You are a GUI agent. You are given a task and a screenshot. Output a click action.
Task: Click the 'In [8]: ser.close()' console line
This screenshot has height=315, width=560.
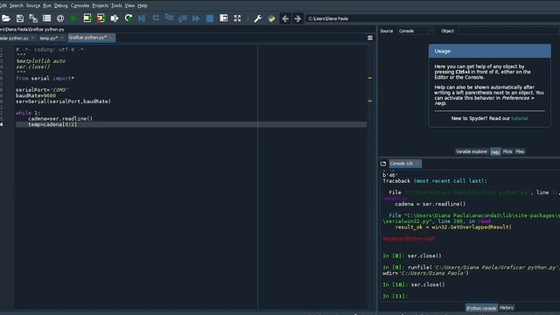[412, 255]
